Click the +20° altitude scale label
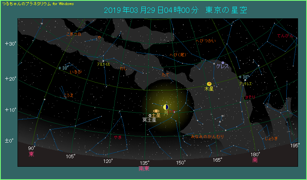The image size is (307, 180). [10, 79]
